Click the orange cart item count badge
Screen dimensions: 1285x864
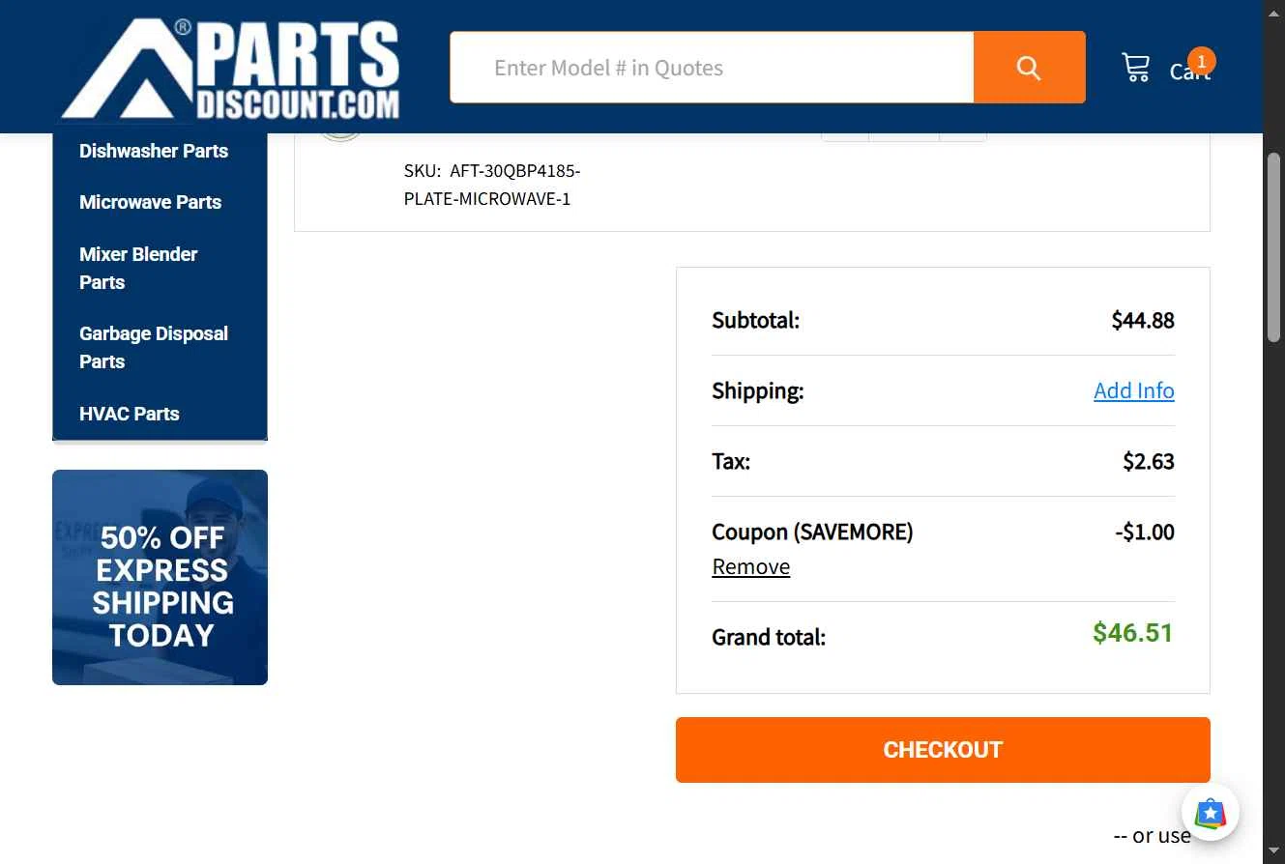coord(1201,62)
